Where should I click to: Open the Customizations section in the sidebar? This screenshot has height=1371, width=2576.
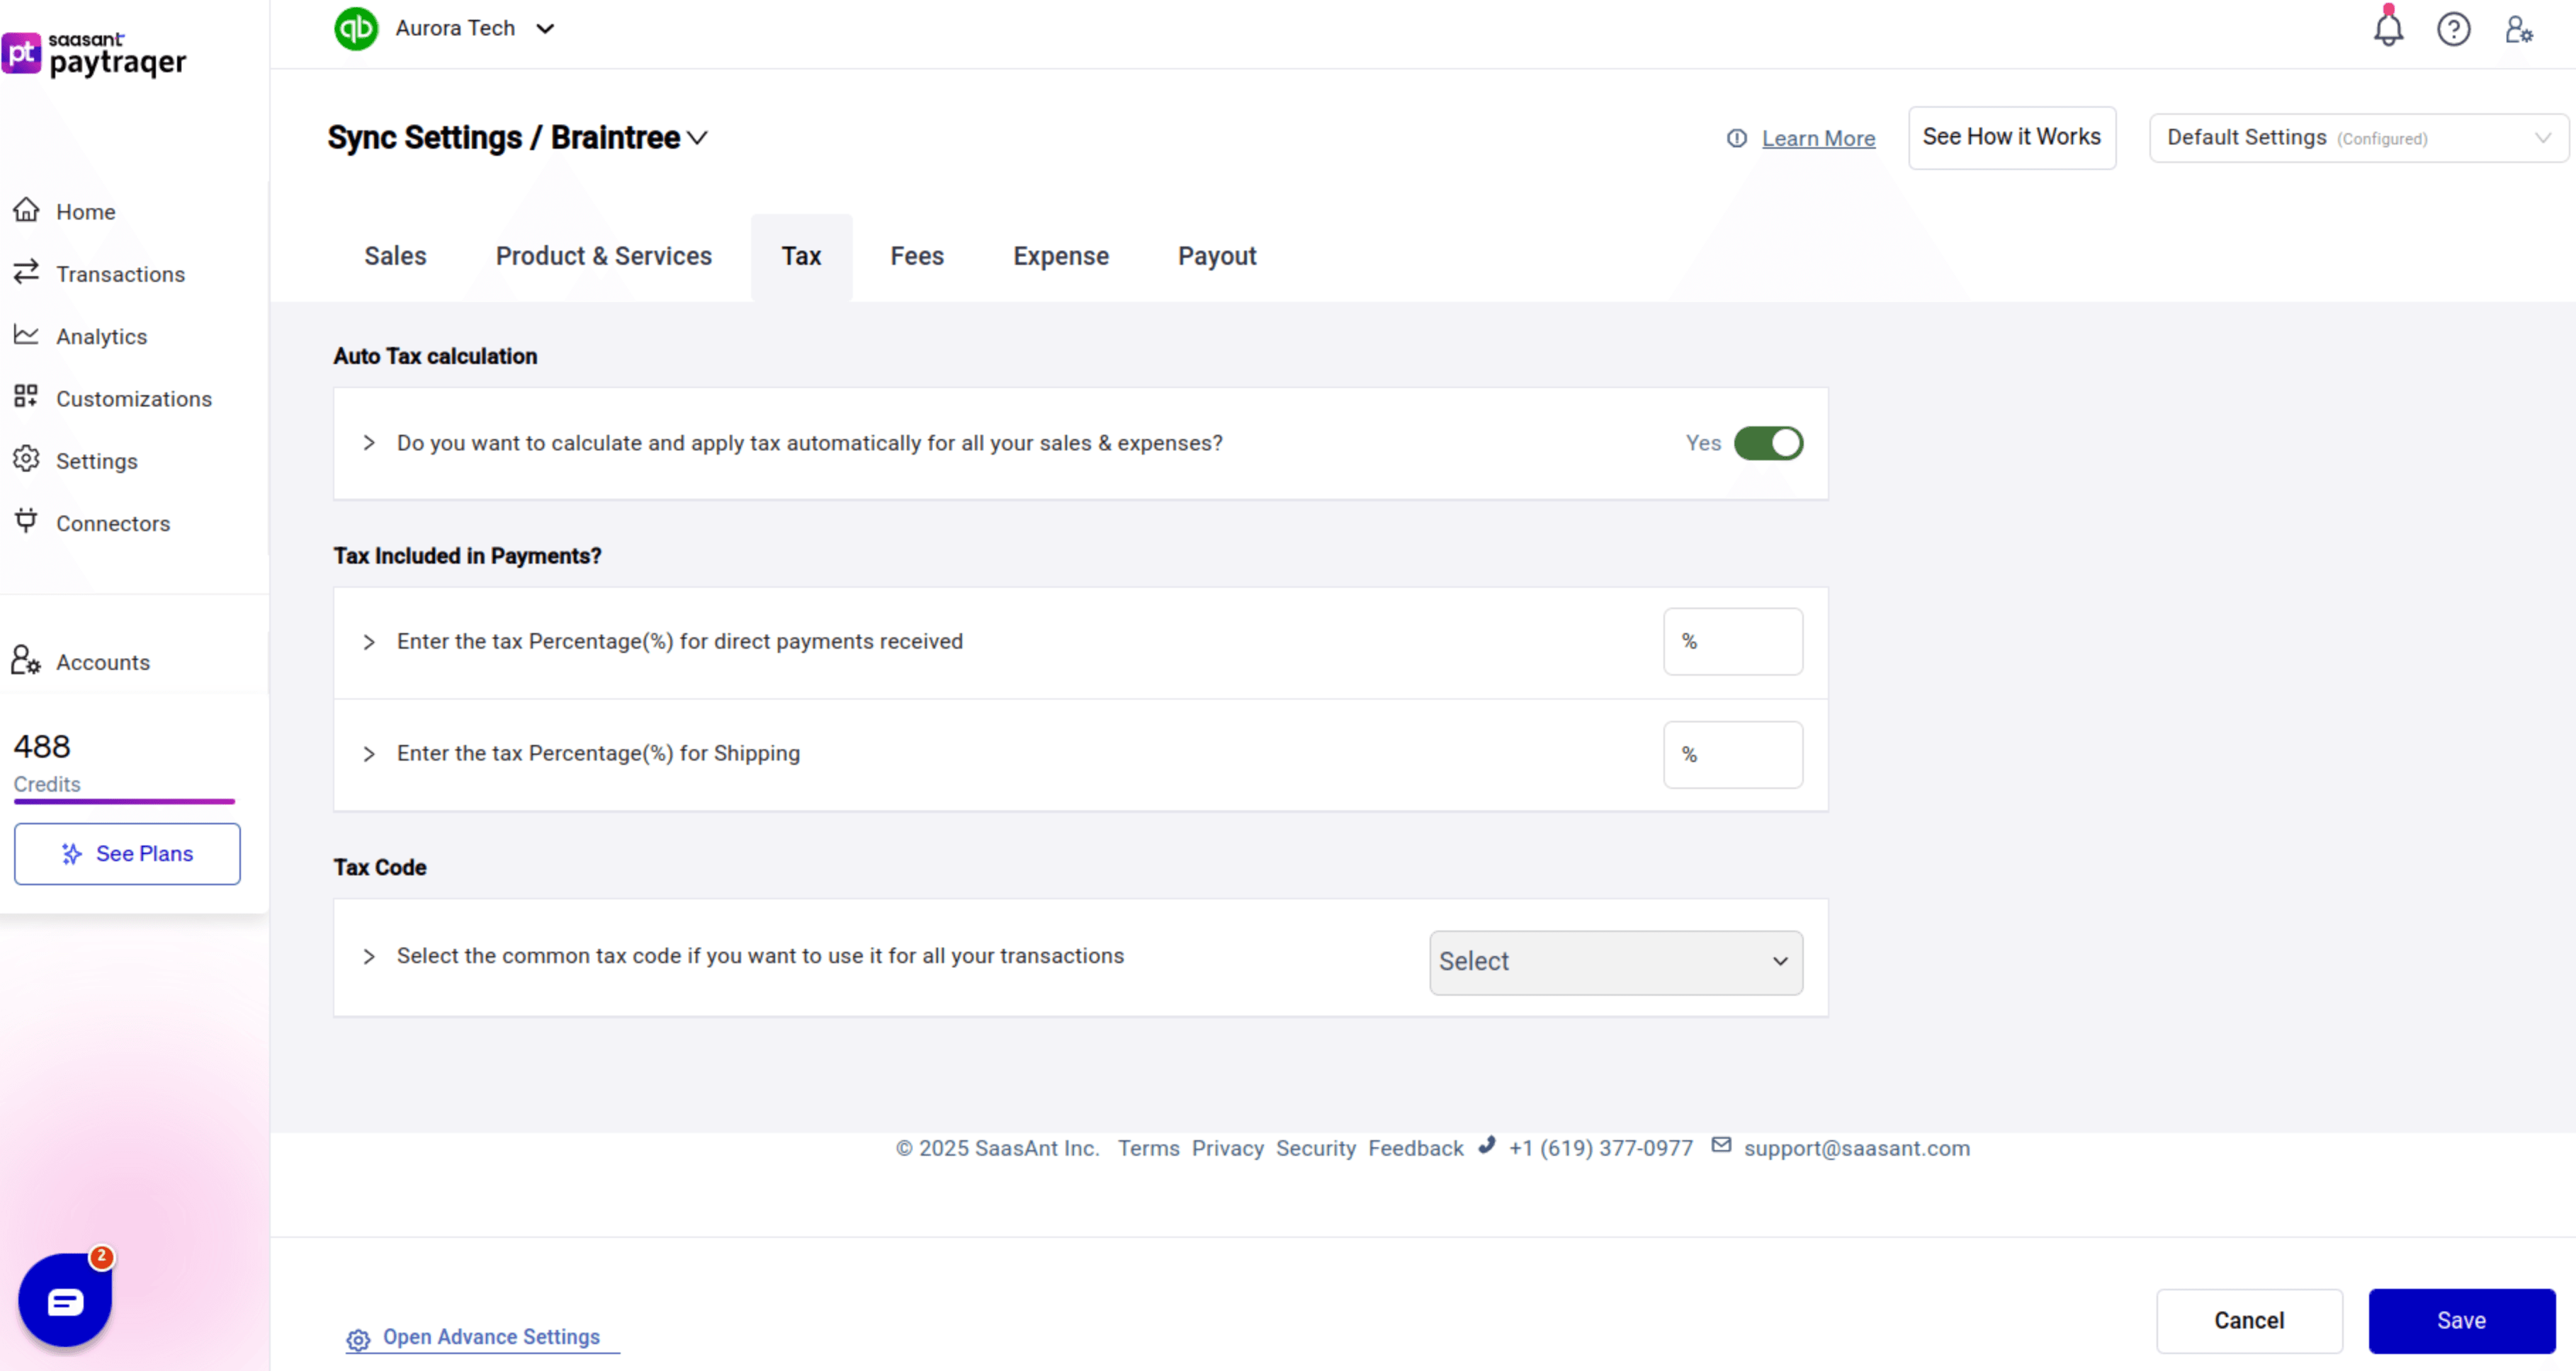point(133,399)
